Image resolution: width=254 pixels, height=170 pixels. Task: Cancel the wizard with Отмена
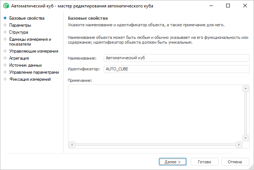pos(235,162)
